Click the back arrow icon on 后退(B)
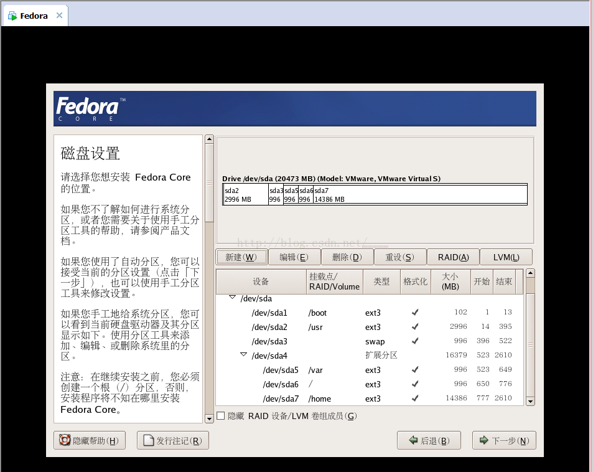The width and height of the screenshot is (593, 472). coord(413,440)
